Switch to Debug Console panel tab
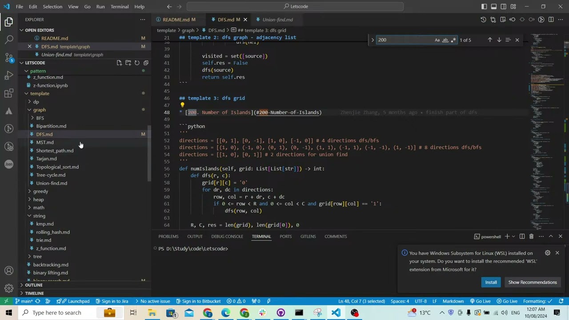The height and width of the screenshot is (320, 569). [x=227, y=236]
